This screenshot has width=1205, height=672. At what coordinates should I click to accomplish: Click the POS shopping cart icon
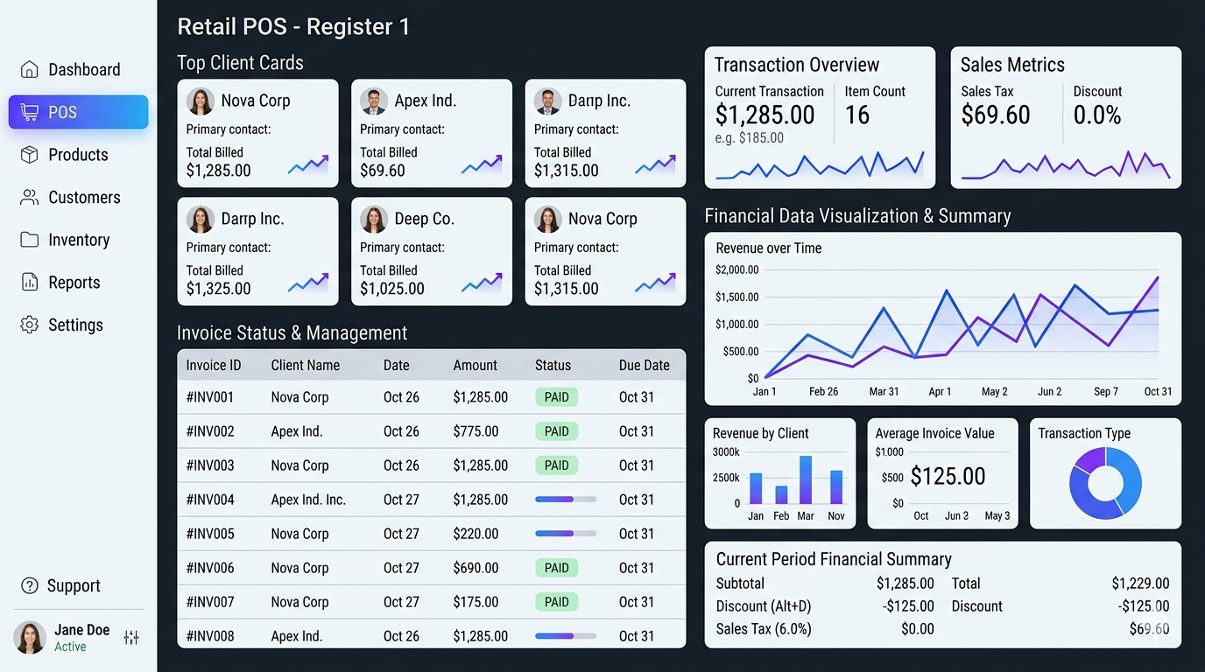click(x=30, y=112)
